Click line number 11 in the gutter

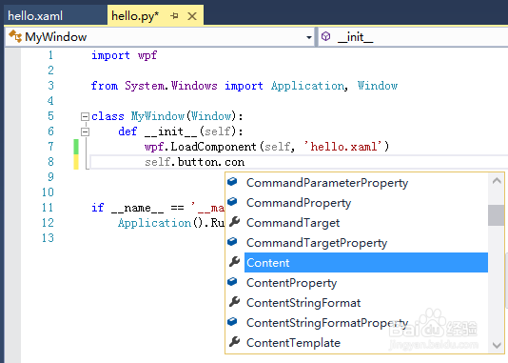click(x=48, y=208)
